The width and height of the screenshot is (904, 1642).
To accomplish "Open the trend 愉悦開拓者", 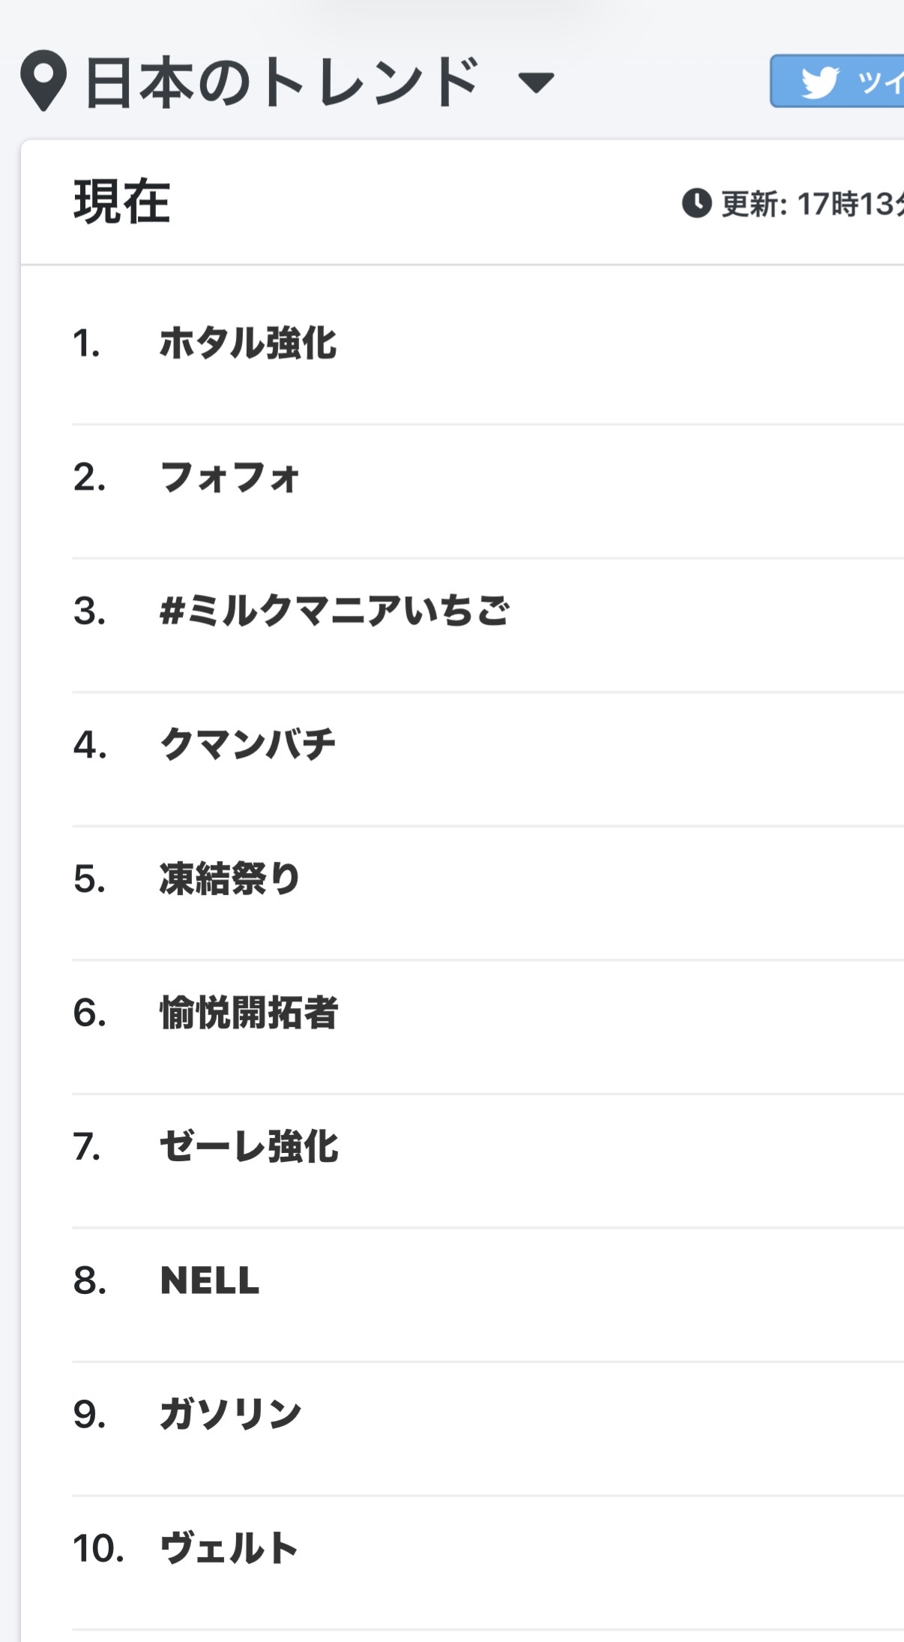I will click(249, 1013).
